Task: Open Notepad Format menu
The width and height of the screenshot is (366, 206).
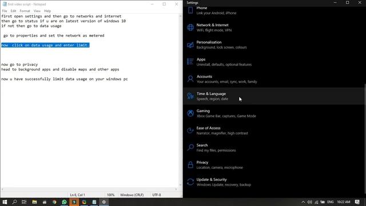Action: click(25, 11)
